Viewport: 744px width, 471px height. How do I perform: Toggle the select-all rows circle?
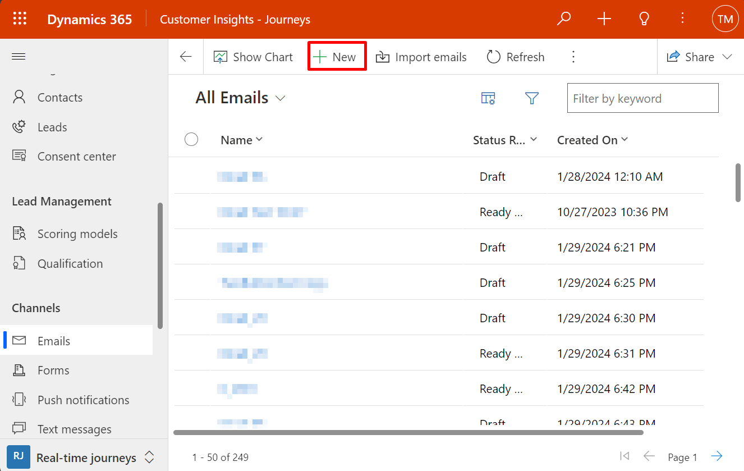point(191,139)
